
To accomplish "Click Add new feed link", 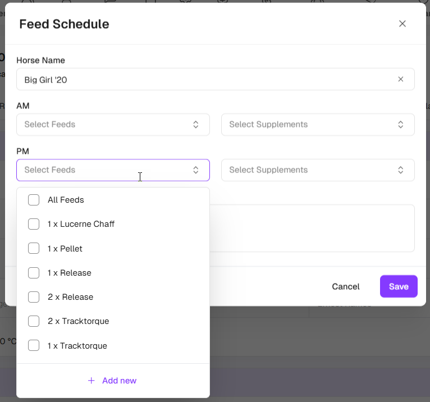I will point(119,381).
